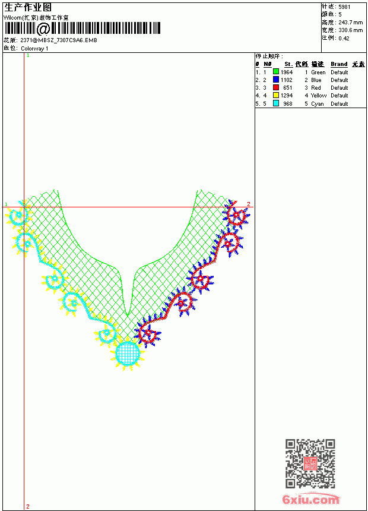Viewport: 368px width, 511px height.
Task: Click the cyan color swatch in stop sequence
Action: (x=276, y=103)
